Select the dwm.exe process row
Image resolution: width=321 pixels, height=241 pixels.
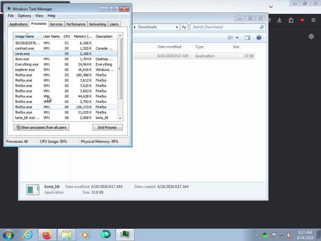pyautogui.click(x=66, y=59)
